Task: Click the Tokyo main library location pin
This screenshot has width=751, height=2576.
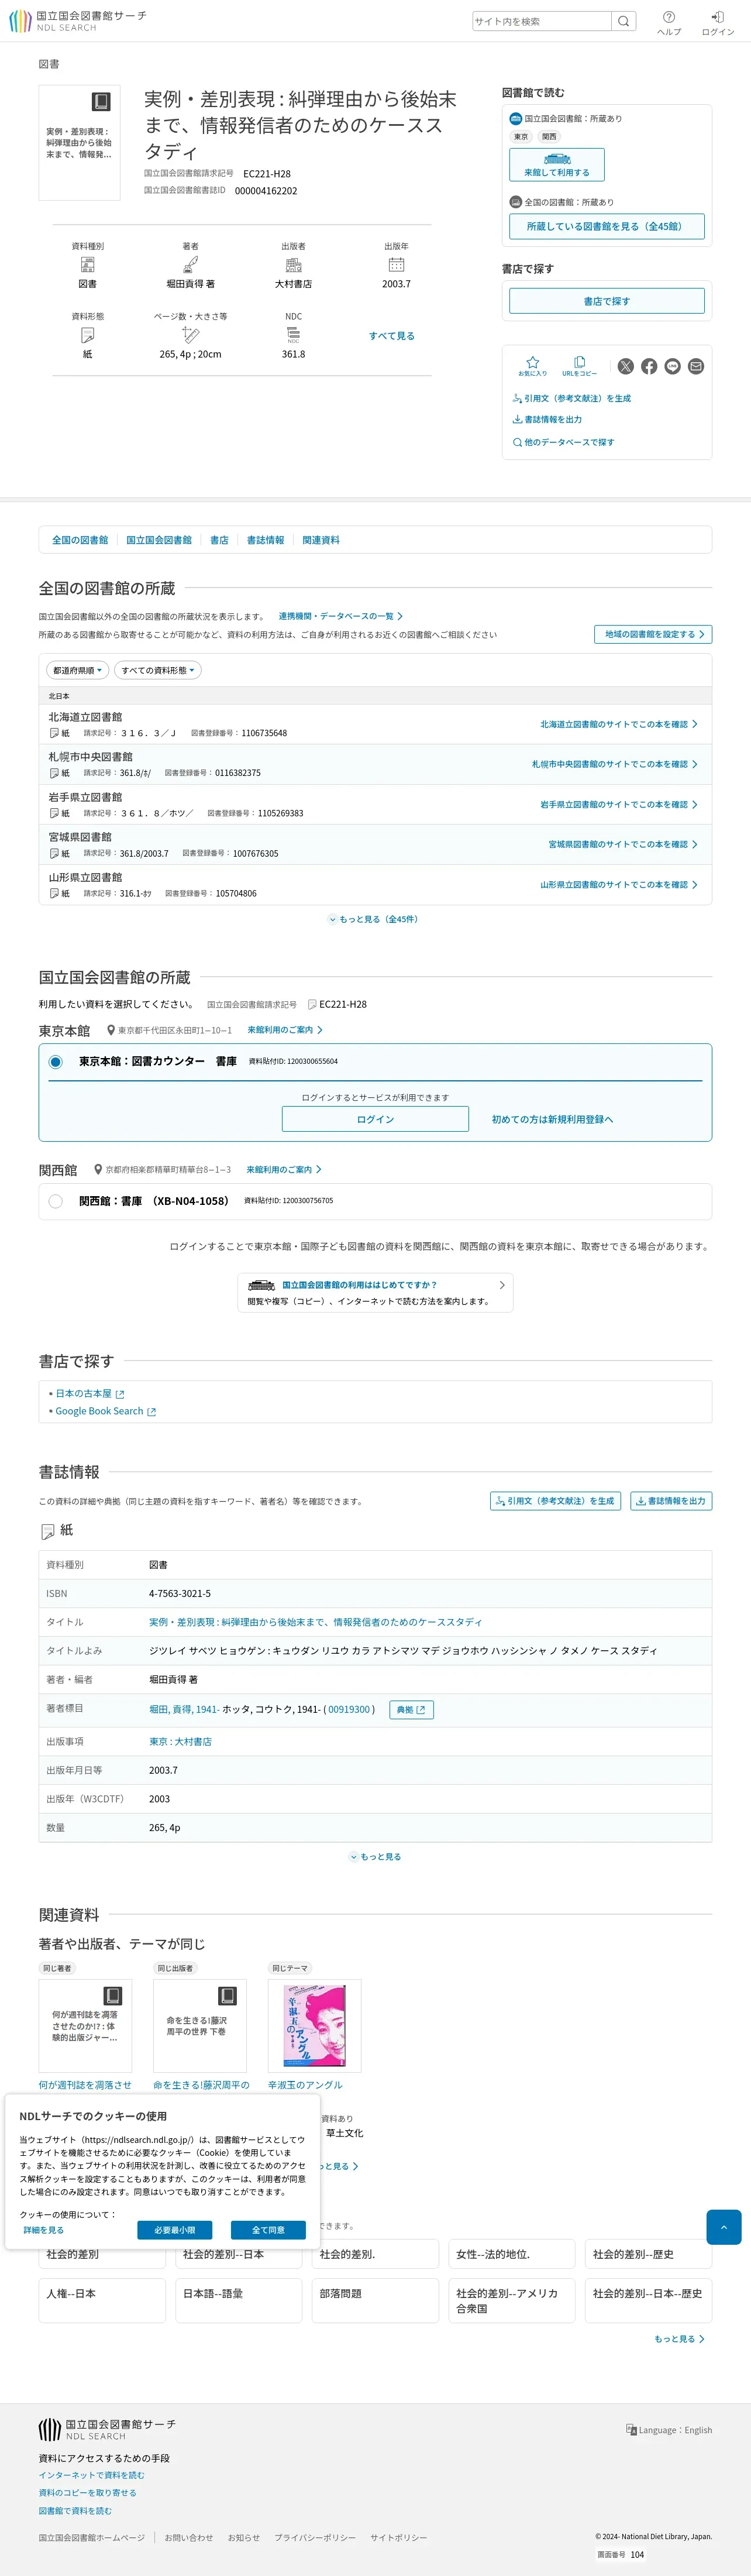Action: [x=111, y=1030]
